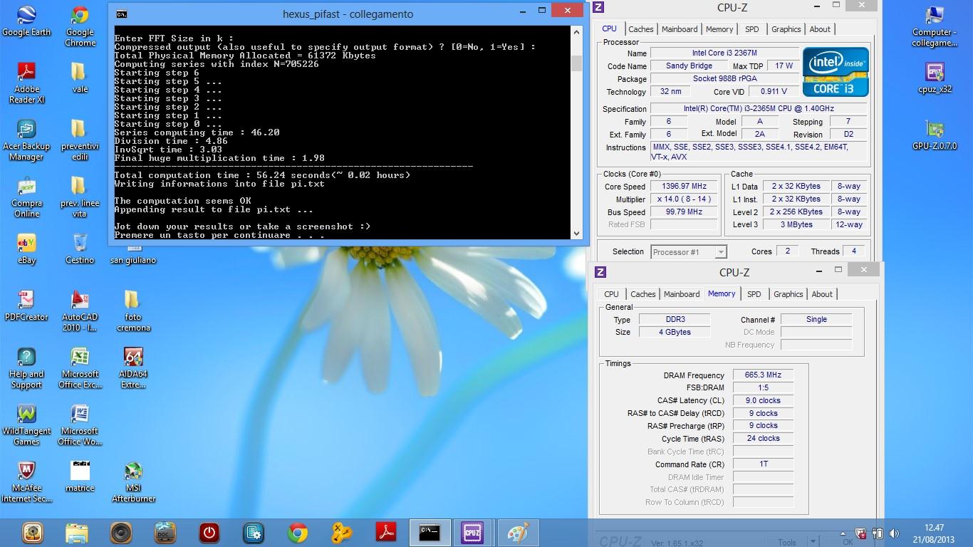The height and width of the screenshot is (547, 973).
Task: Open the Google Earth desktop icon
Action: pyautogui.click(x=26, y=21)
